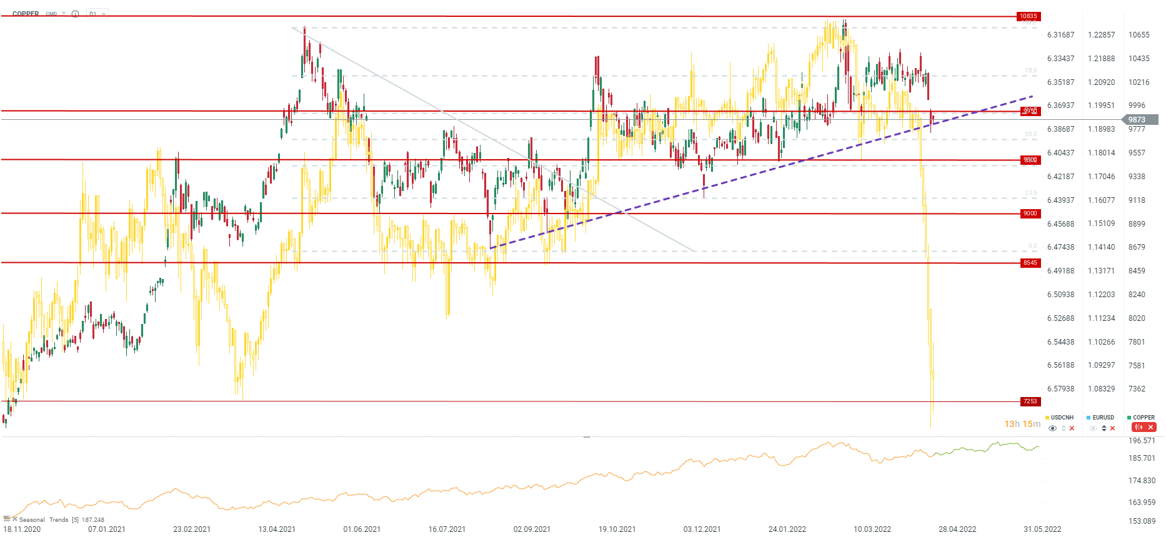Select the USDCNH yellow color swatch

pyautogui.click(x=1047, y=418)
